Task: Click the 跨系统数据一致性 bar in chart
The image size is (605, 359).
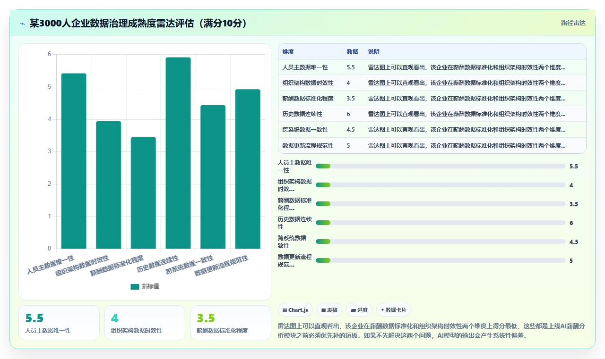Action: point(213,177)
